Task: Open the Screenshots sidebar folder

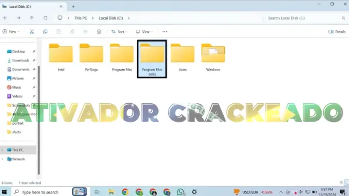Action: (x=21, y=105)
